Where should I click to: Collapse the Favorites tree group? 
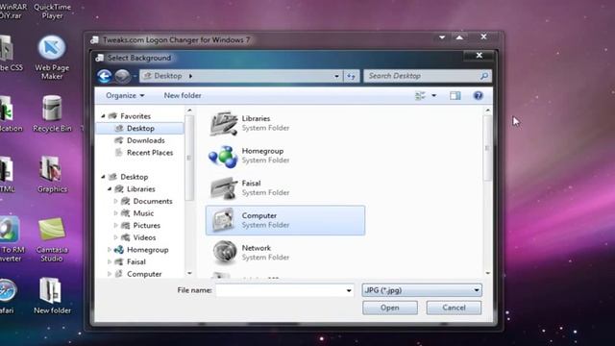tap(103, 116)
